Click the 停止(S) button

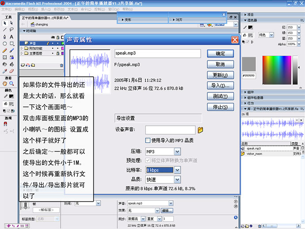coord(221,107)
